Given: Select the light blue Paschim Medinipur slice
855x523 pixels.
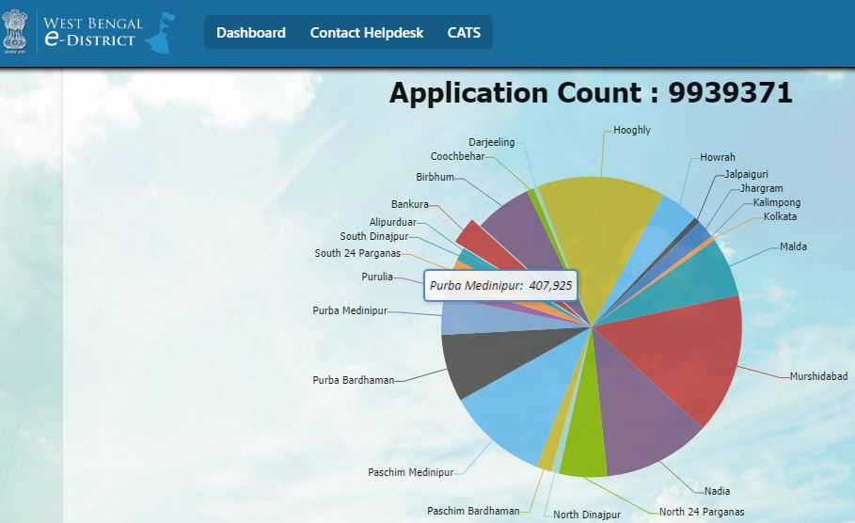Looking at the screenshot, I should pyautogui.click(x=503, y=414).
